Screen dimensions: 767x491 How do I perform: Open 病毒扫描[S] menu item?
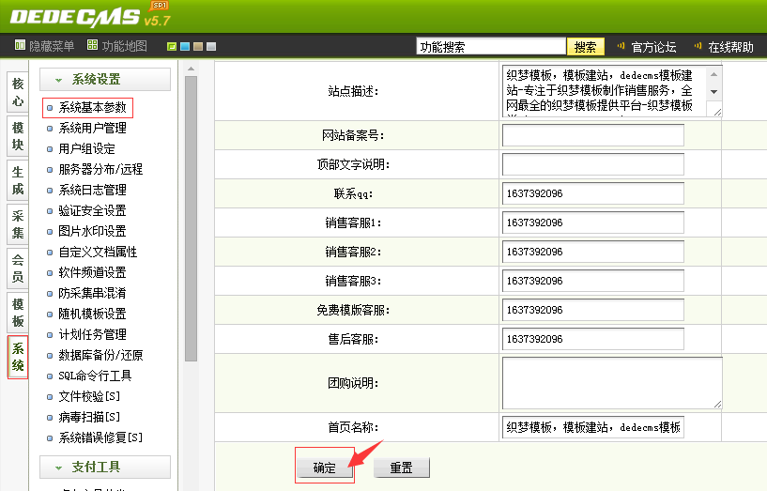89,417
